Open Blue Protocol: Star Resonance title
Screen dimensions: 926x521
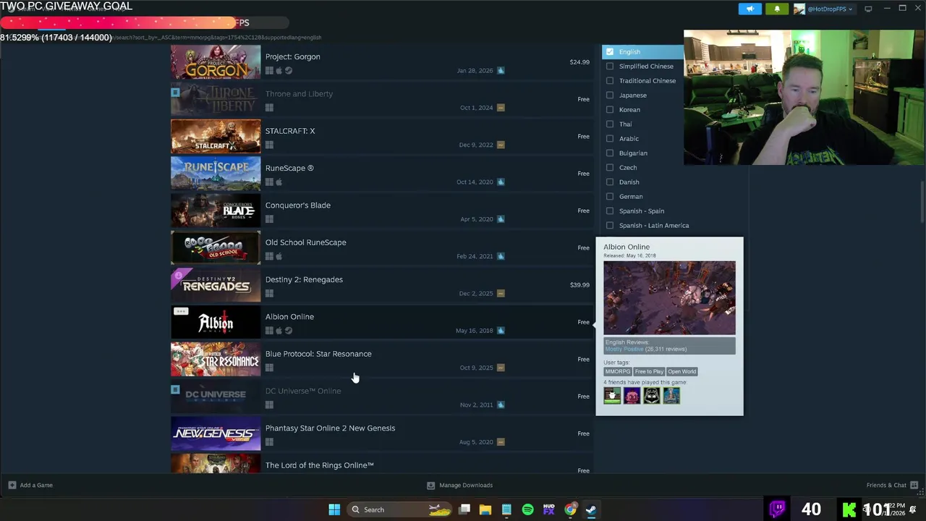[x=318, y=354]
